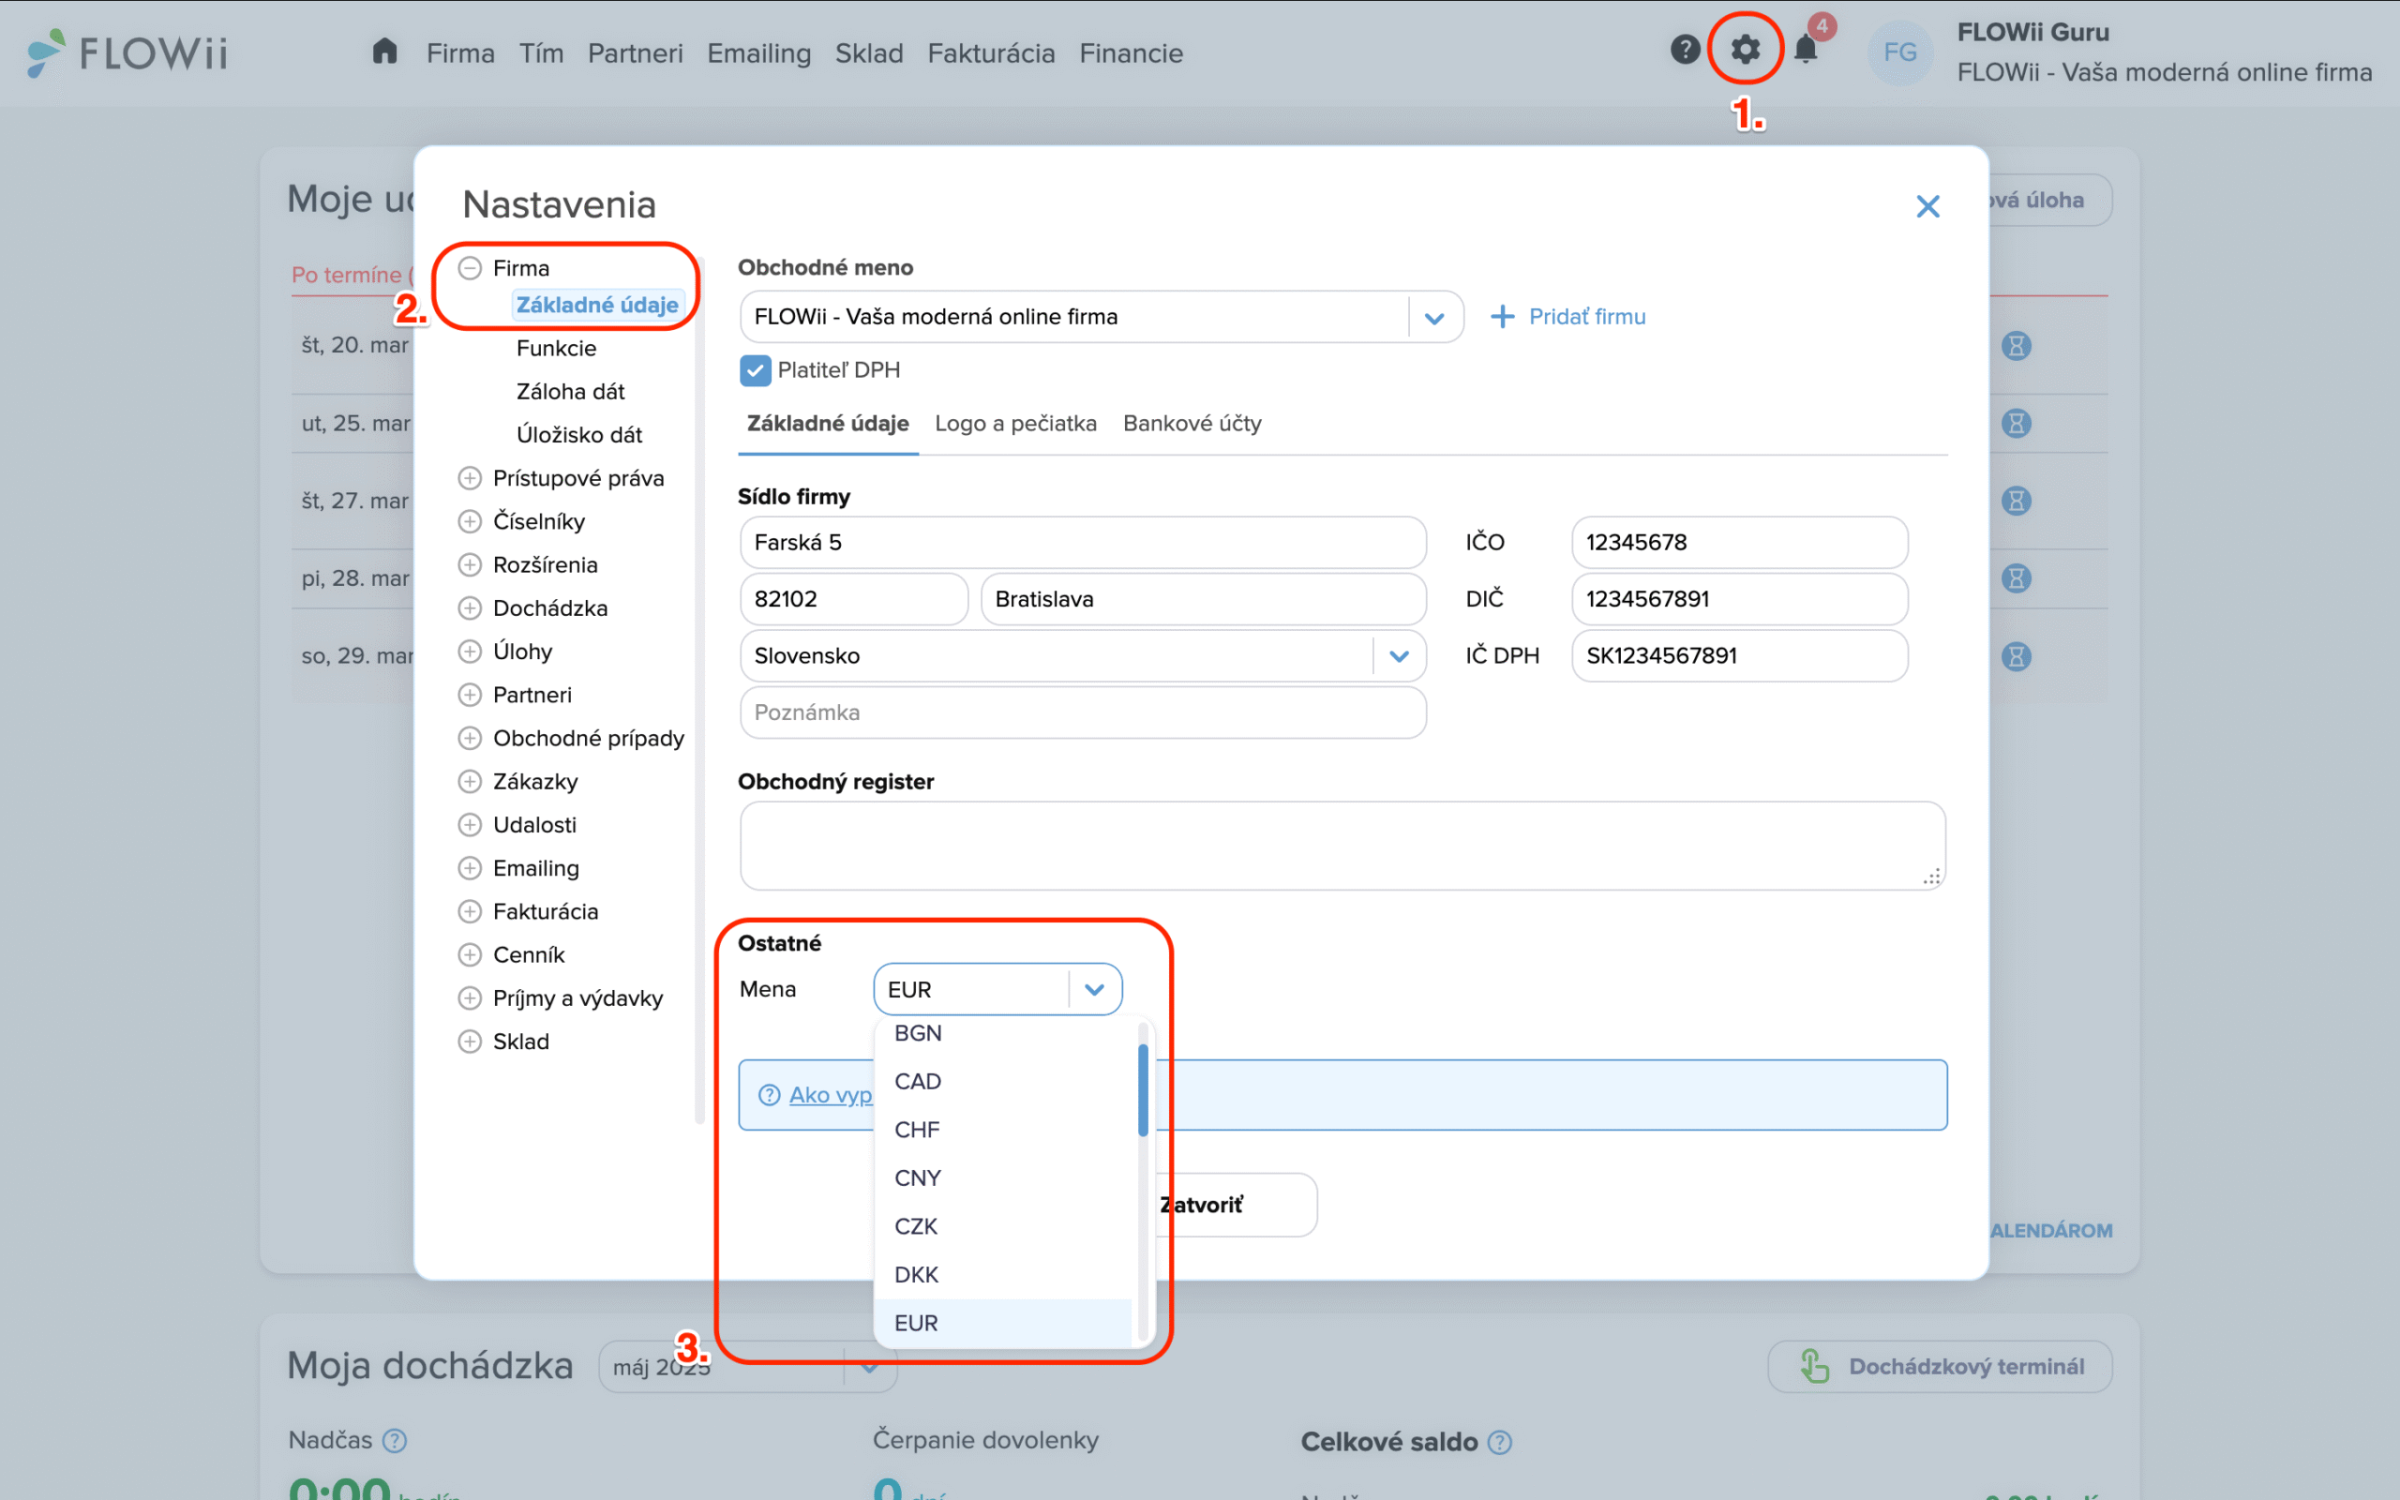This screenshot has width=2400, height=1500.
Task: Expand the Príjmy a výdavky node
Action: tap(470, 998)
